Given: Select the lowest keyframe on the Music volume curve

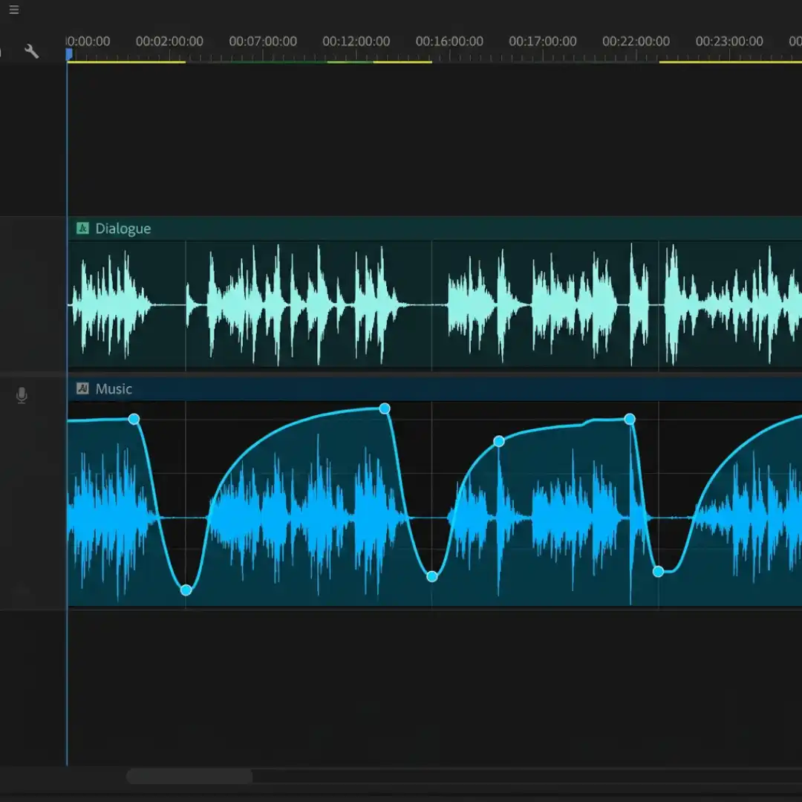Looking at the screenshot, I should coord(186,590).
